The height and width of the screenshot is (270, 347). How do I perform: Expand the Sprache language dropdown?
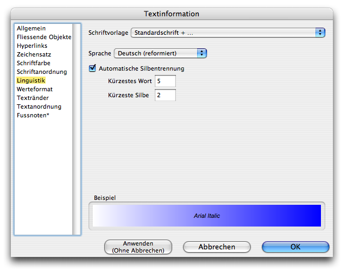[x=160, y=53]
